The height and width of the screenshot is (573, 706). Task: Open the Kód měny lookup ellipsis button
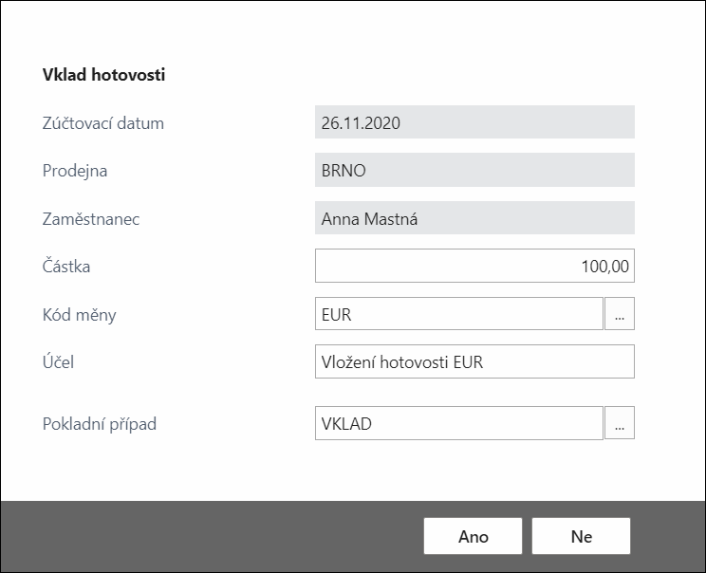[x=620, y=314]
